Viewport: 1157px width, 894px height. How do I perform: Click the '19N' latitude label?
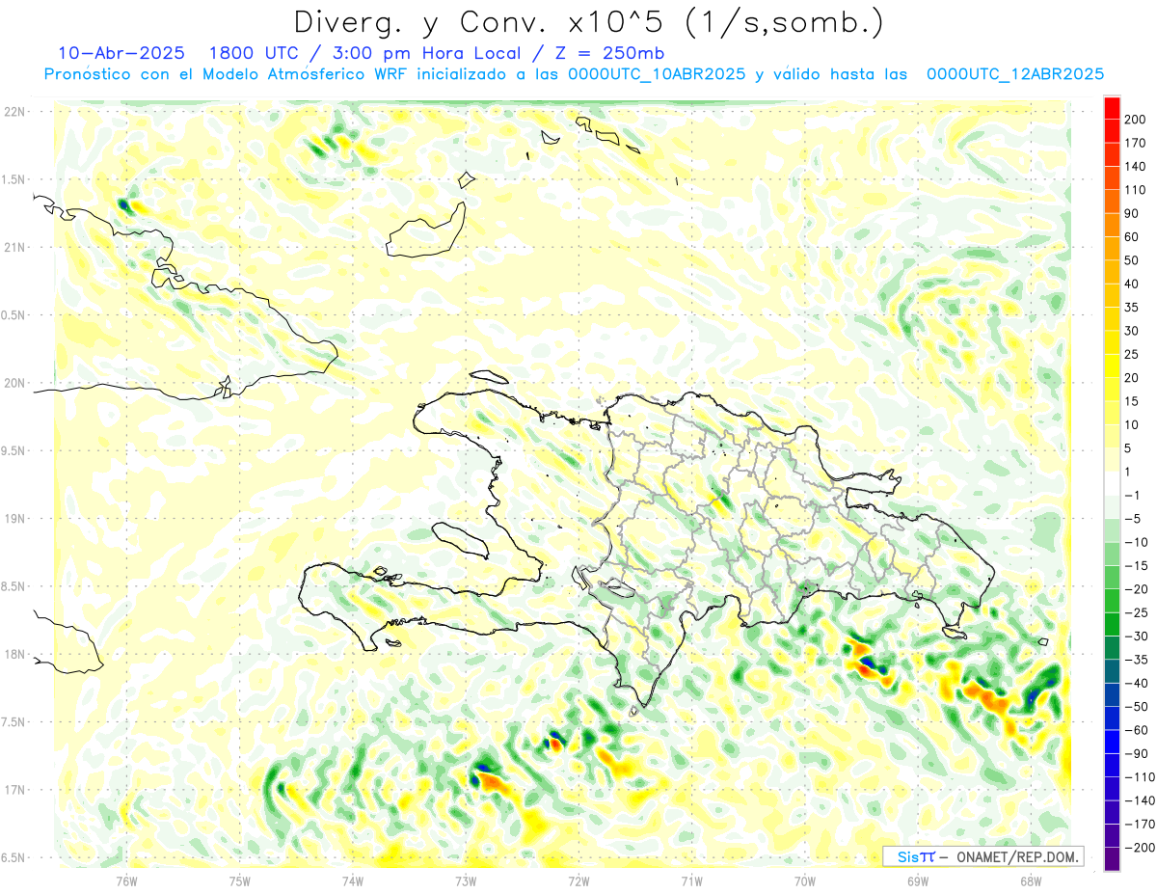15,518
